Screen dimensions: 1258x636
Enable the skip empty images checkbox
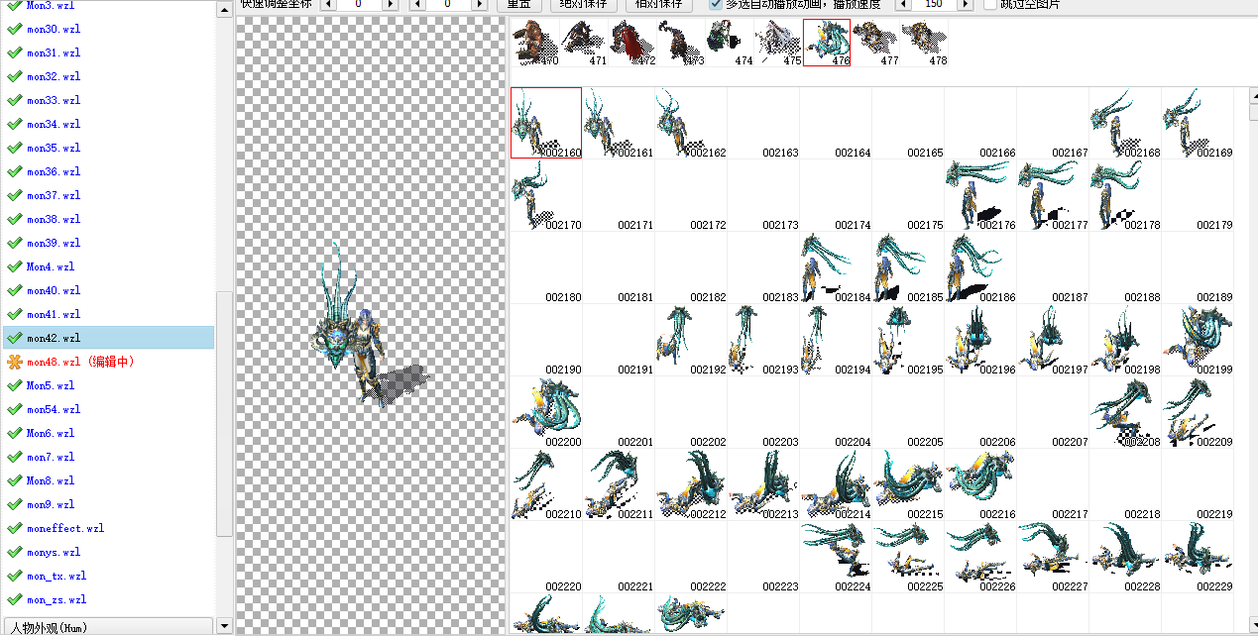(990, 4)
